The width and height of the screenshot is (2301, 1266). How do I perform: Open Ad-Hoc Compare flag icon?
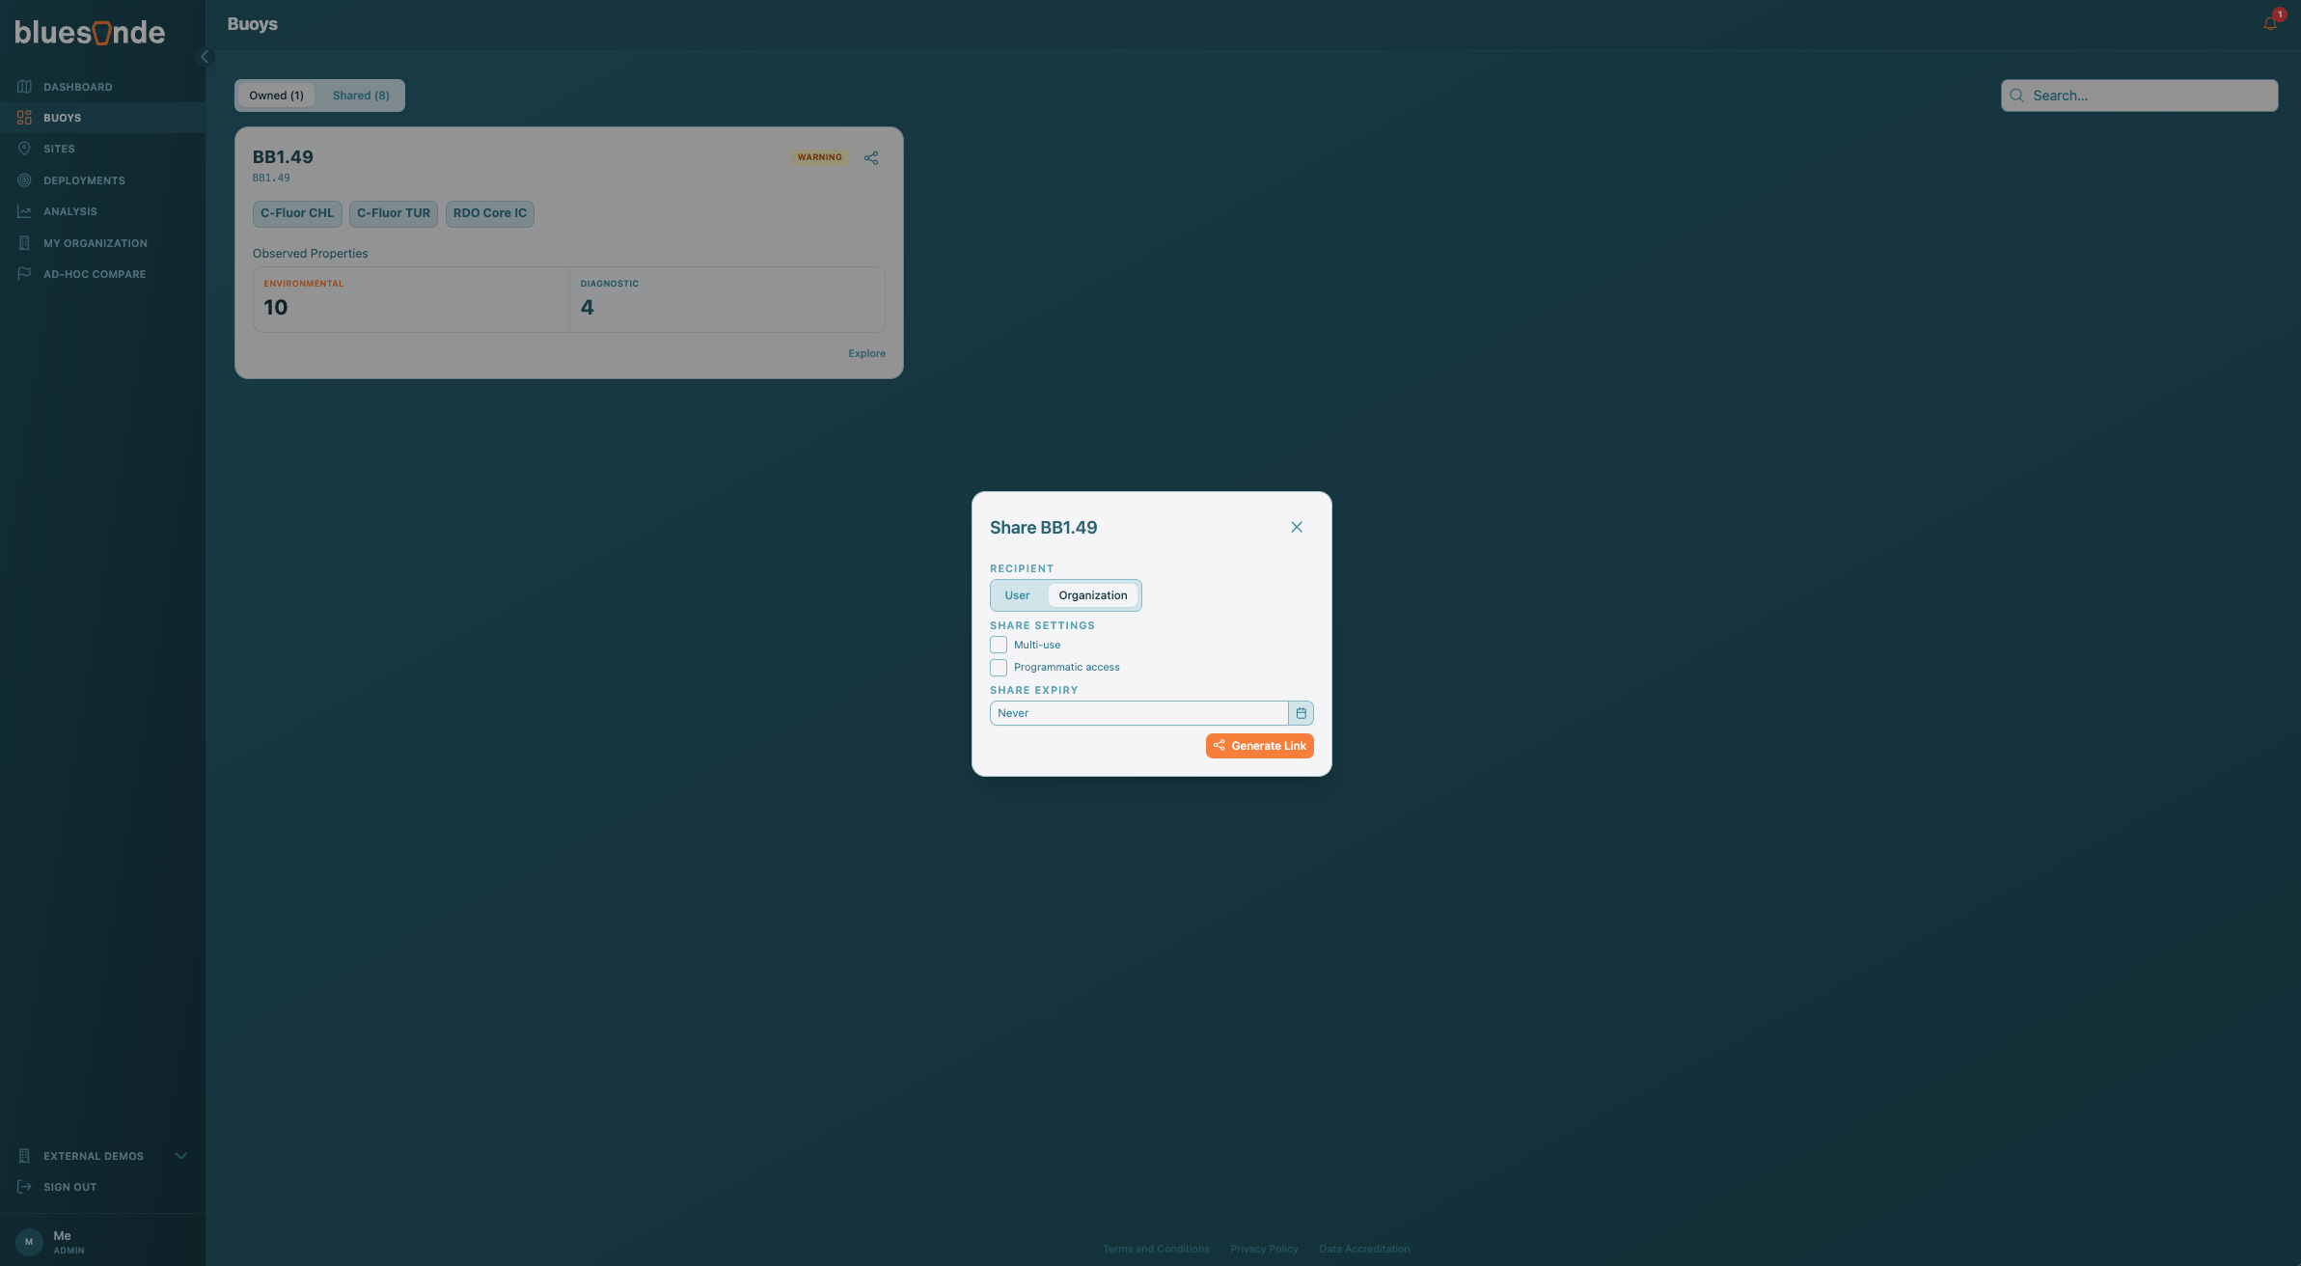click(24, 274)
